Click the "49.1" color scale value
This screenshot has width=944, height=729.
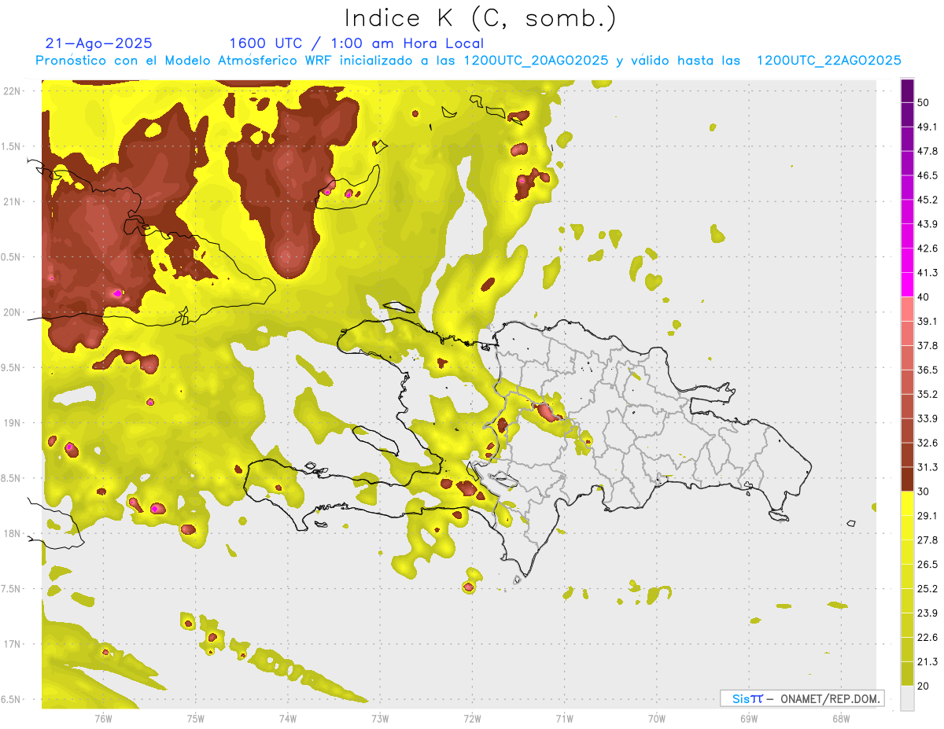pyautogui.click(x=927, y=127)
